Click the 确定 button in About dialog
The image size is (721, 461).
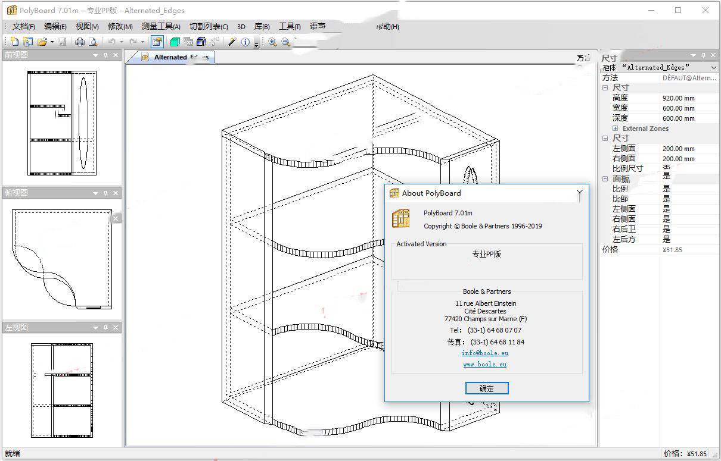(x=487, y=388)
